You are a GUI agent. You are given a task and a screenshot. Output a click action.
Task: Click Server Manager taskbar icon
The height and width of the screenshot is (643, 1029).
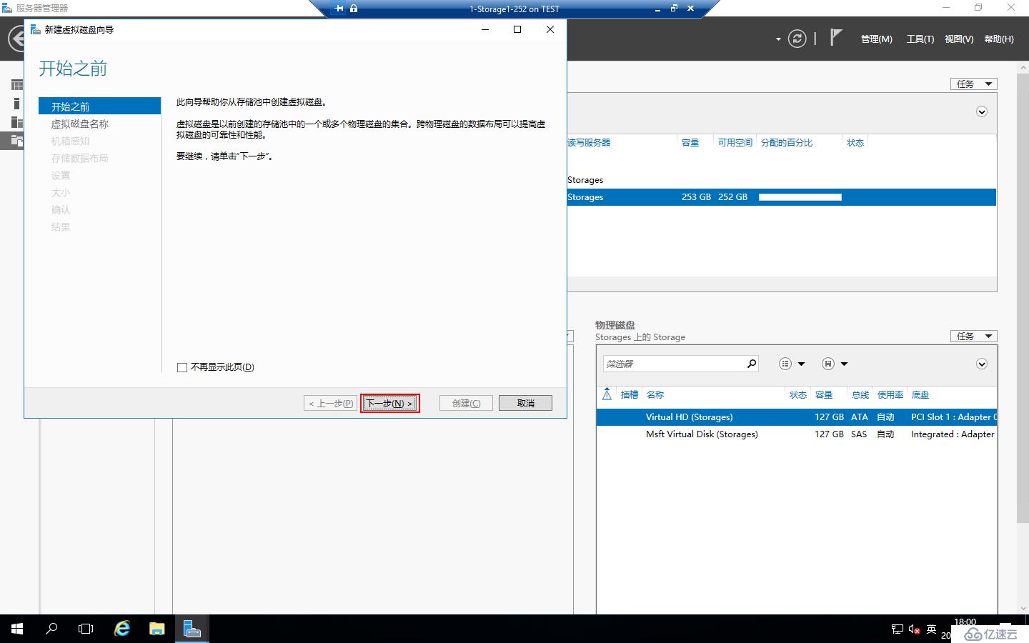coord(192,629)
